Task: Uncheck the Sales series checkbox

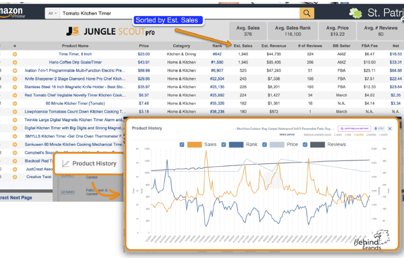Action: coord(182,144)
